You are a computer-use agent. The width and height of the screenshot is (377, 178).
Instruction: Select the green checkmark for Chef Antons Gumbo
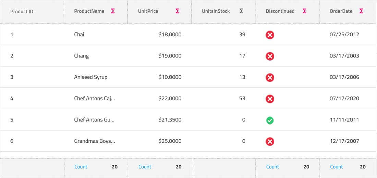(x=270, y=120)
